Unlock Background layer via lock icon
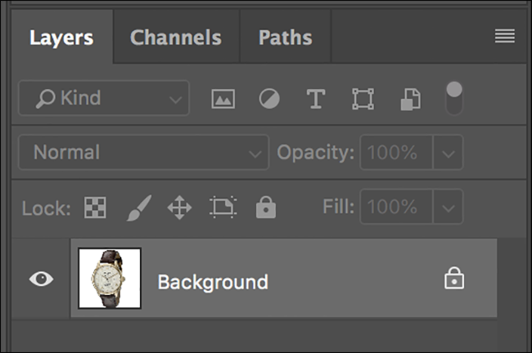Screen dimensions: 532x353 tap(453, 279)
